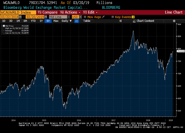Expand the Mid Line field dropdown
This screenshot has height=133, width=185.
69,17
